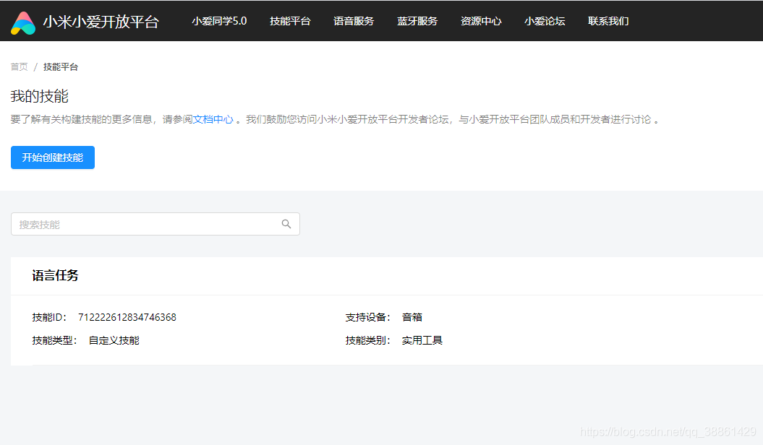The image size is (763, 445).
Task: Click the 技能平台 breadcrumb item
Action: (60, 66)
